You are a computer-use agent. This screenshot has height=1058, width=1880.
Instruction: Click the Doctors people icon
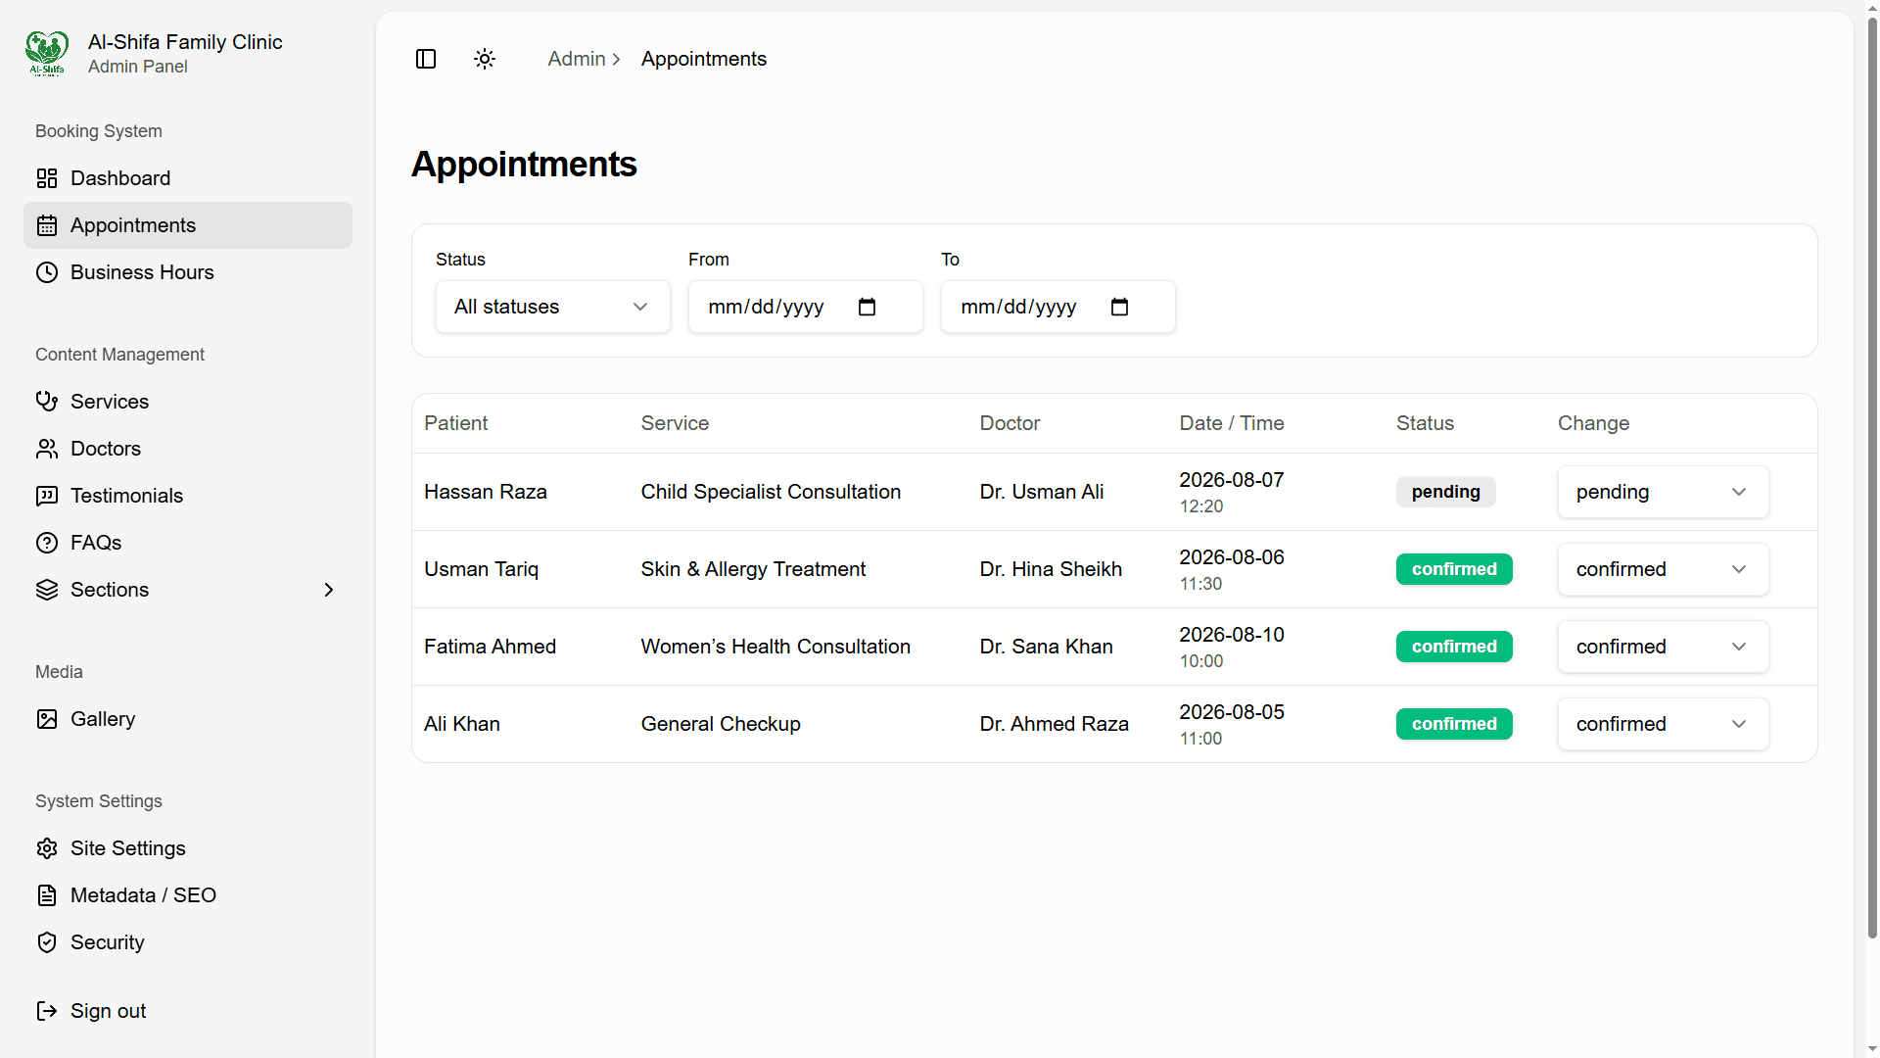[x=47, y=449]
